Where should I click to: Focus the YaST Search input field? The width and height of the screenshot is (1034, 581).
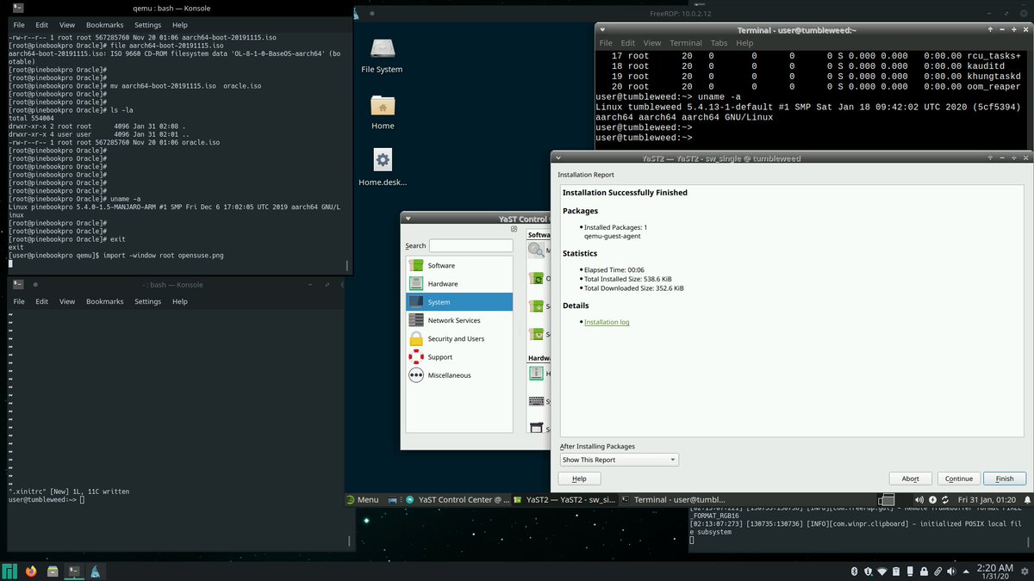click(x=470, y=245)
